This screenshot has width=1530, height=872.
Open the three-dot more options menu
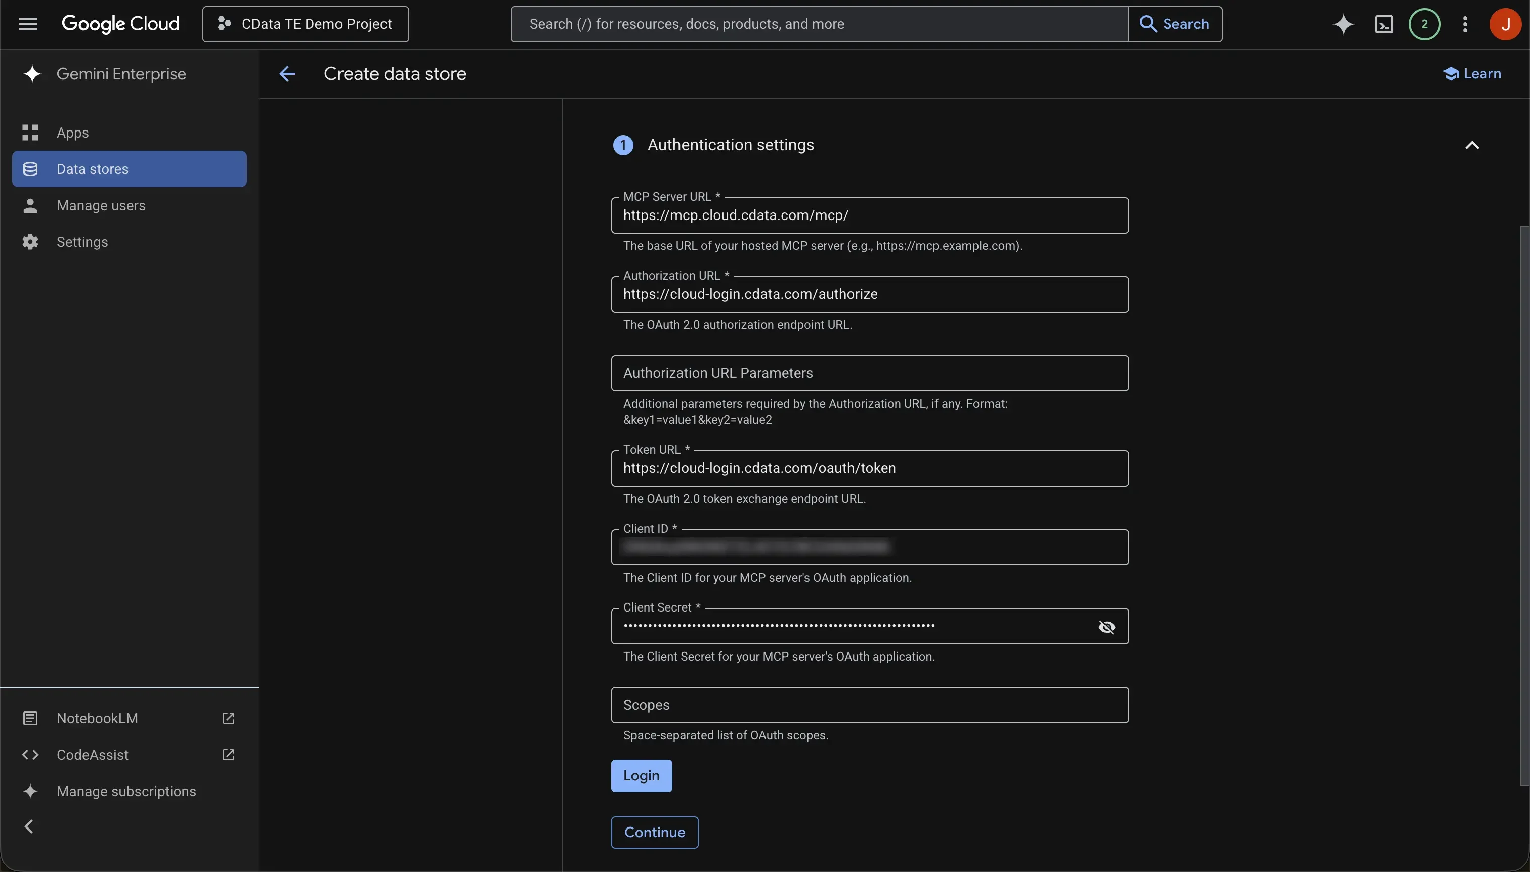[x=1465, y=24]
